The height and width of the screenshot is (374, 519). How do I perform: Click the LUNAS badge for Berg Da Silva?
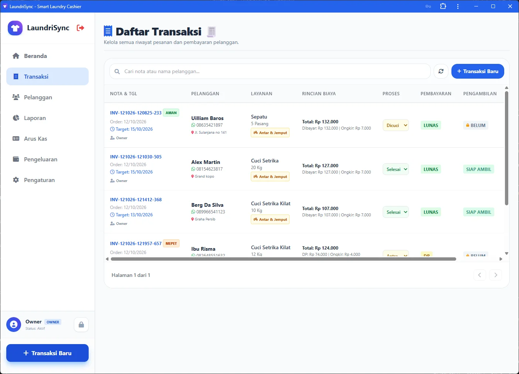[x=431, y=212]
